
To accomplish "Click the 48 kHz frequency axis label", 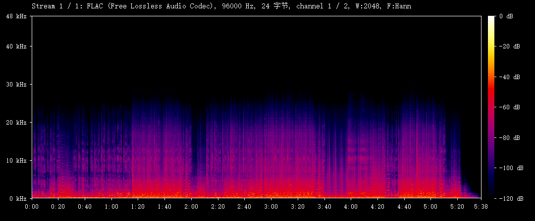I will 16,16.
